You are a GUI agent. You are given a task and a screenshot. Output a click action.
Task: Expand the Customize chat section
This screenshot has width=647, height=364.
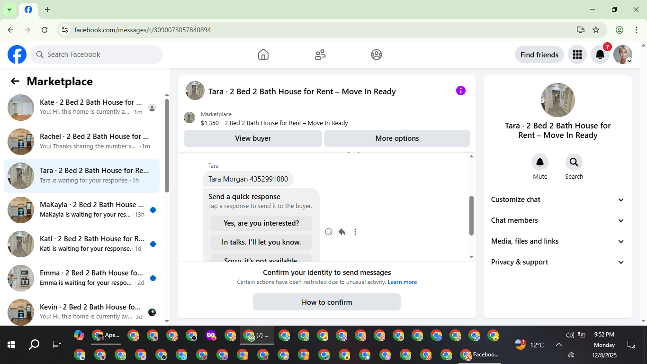[x=558, y=200]
